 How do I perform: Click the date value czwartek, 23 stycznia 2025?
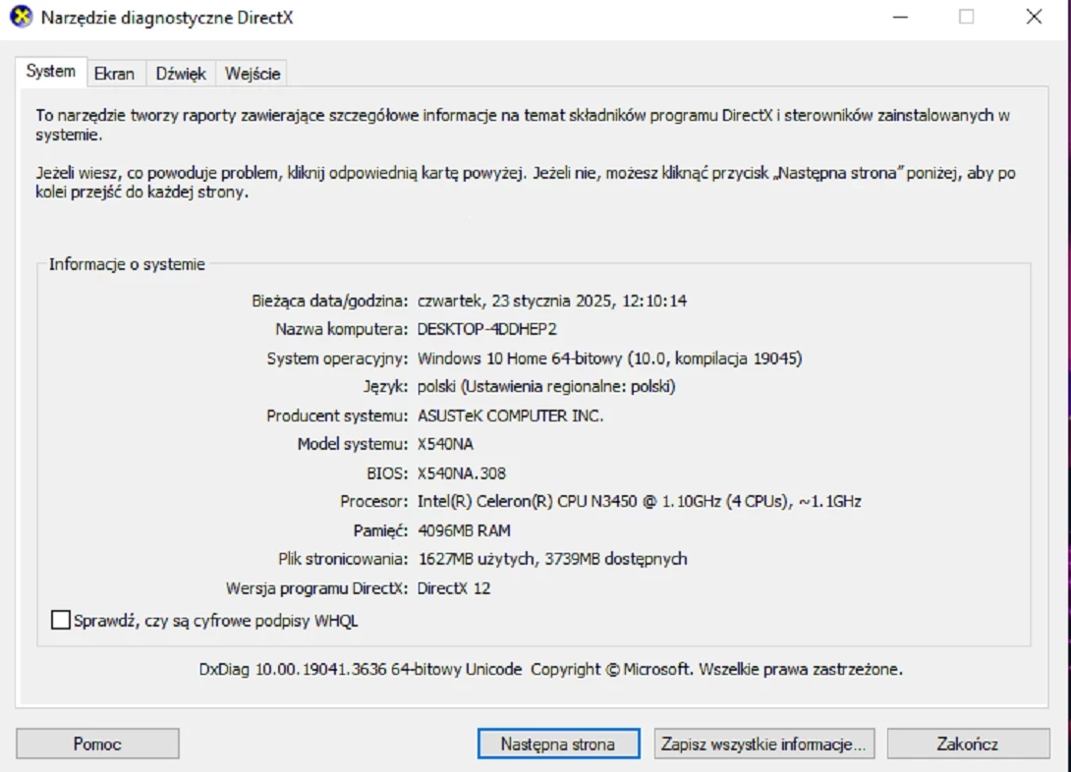[x=552, y=301]
